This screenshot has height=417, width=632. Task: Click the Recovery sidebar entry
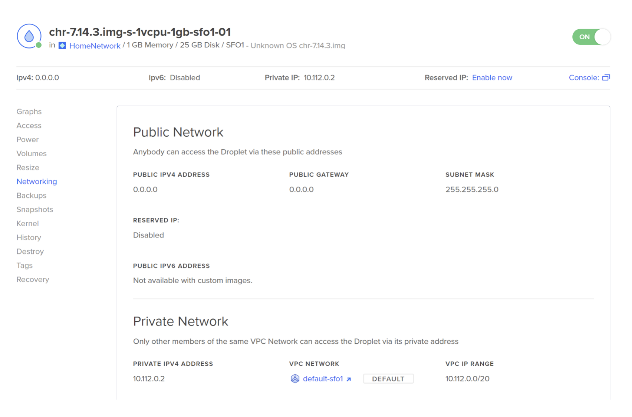pyautogui.click(x=33, y=279)
